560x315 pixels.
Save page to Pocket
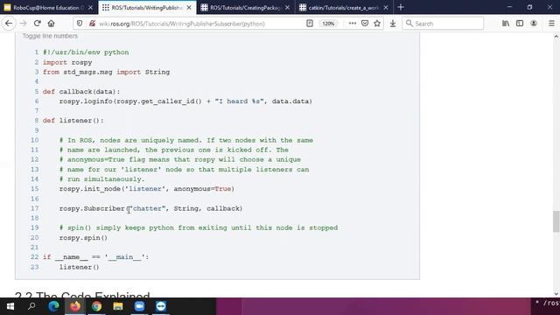click(x=365, y=24)
